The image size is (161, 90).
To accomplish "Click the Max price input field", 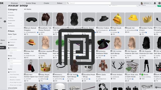I will (16, 63).
